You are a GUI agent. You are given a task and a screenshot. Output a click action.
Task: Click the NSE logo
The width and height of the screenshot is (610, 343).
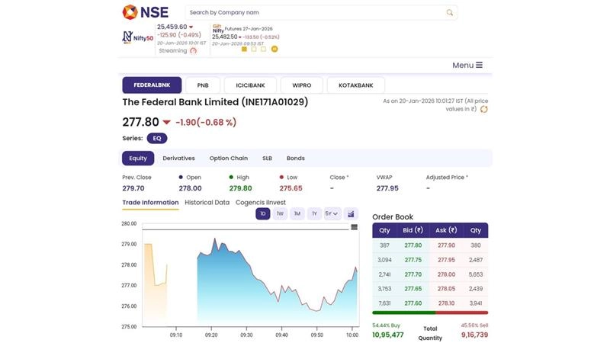point(143,12)
